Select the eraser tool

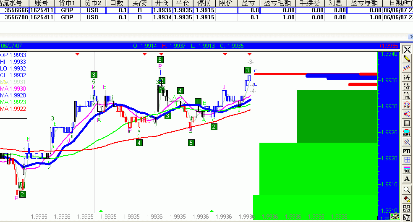(x=407, y=199)
